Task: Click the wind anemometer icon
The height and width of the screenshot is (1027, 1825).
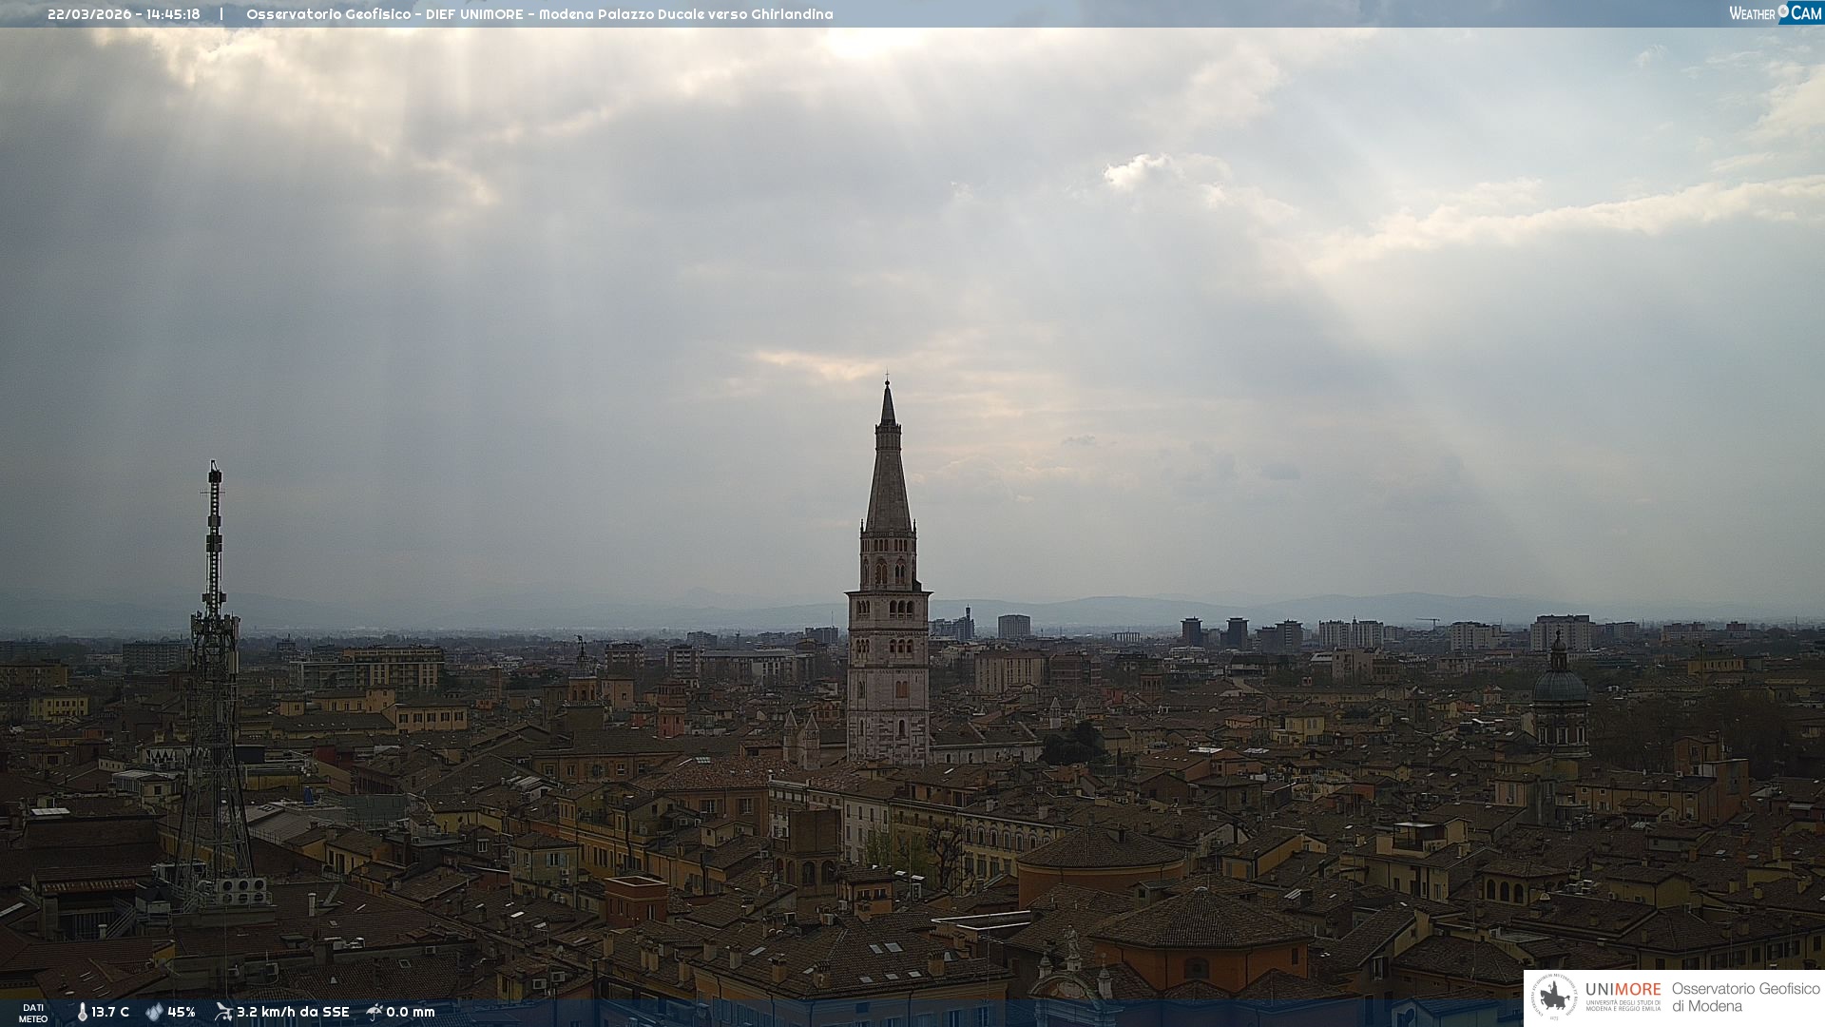Action: point(223,1012)
